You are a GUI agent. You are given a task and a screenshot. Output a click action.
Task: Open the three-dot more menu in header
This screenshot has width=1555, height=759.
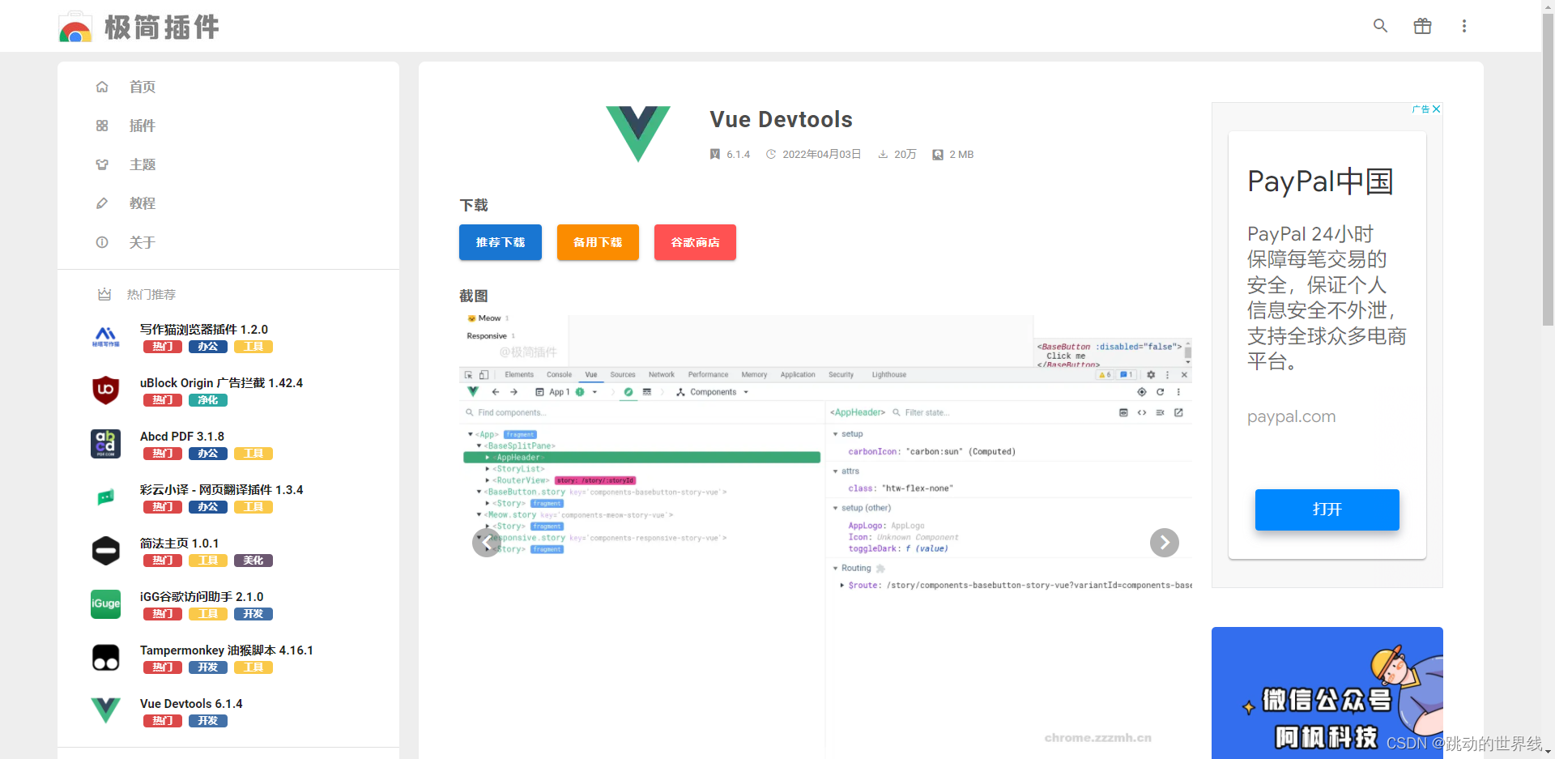(1463, 26)
